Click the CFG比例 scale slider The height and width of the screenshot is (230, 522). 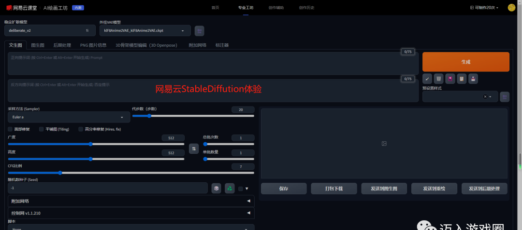131,173
